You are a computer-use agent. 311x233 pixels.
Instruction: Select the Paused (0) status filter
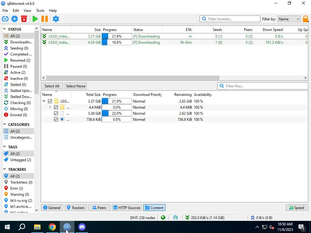[x=18, y=66]
